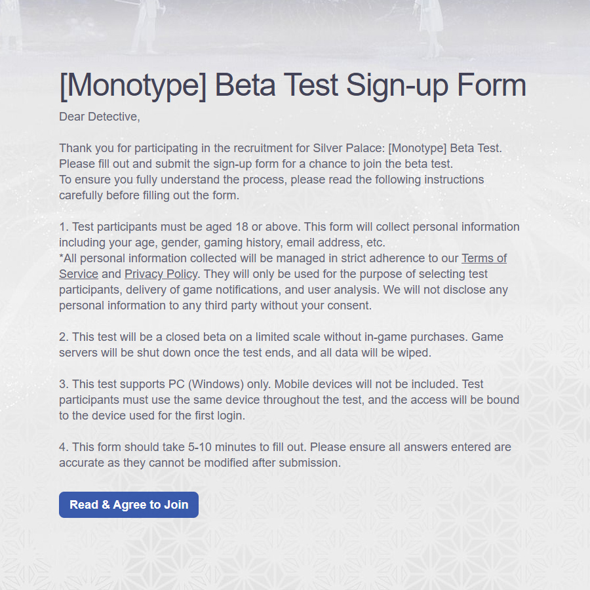Click the "To ensure you fully understand" sentence
Image resolution: width=590 pixels, height=590 pixels.
[x=271, y=180]
